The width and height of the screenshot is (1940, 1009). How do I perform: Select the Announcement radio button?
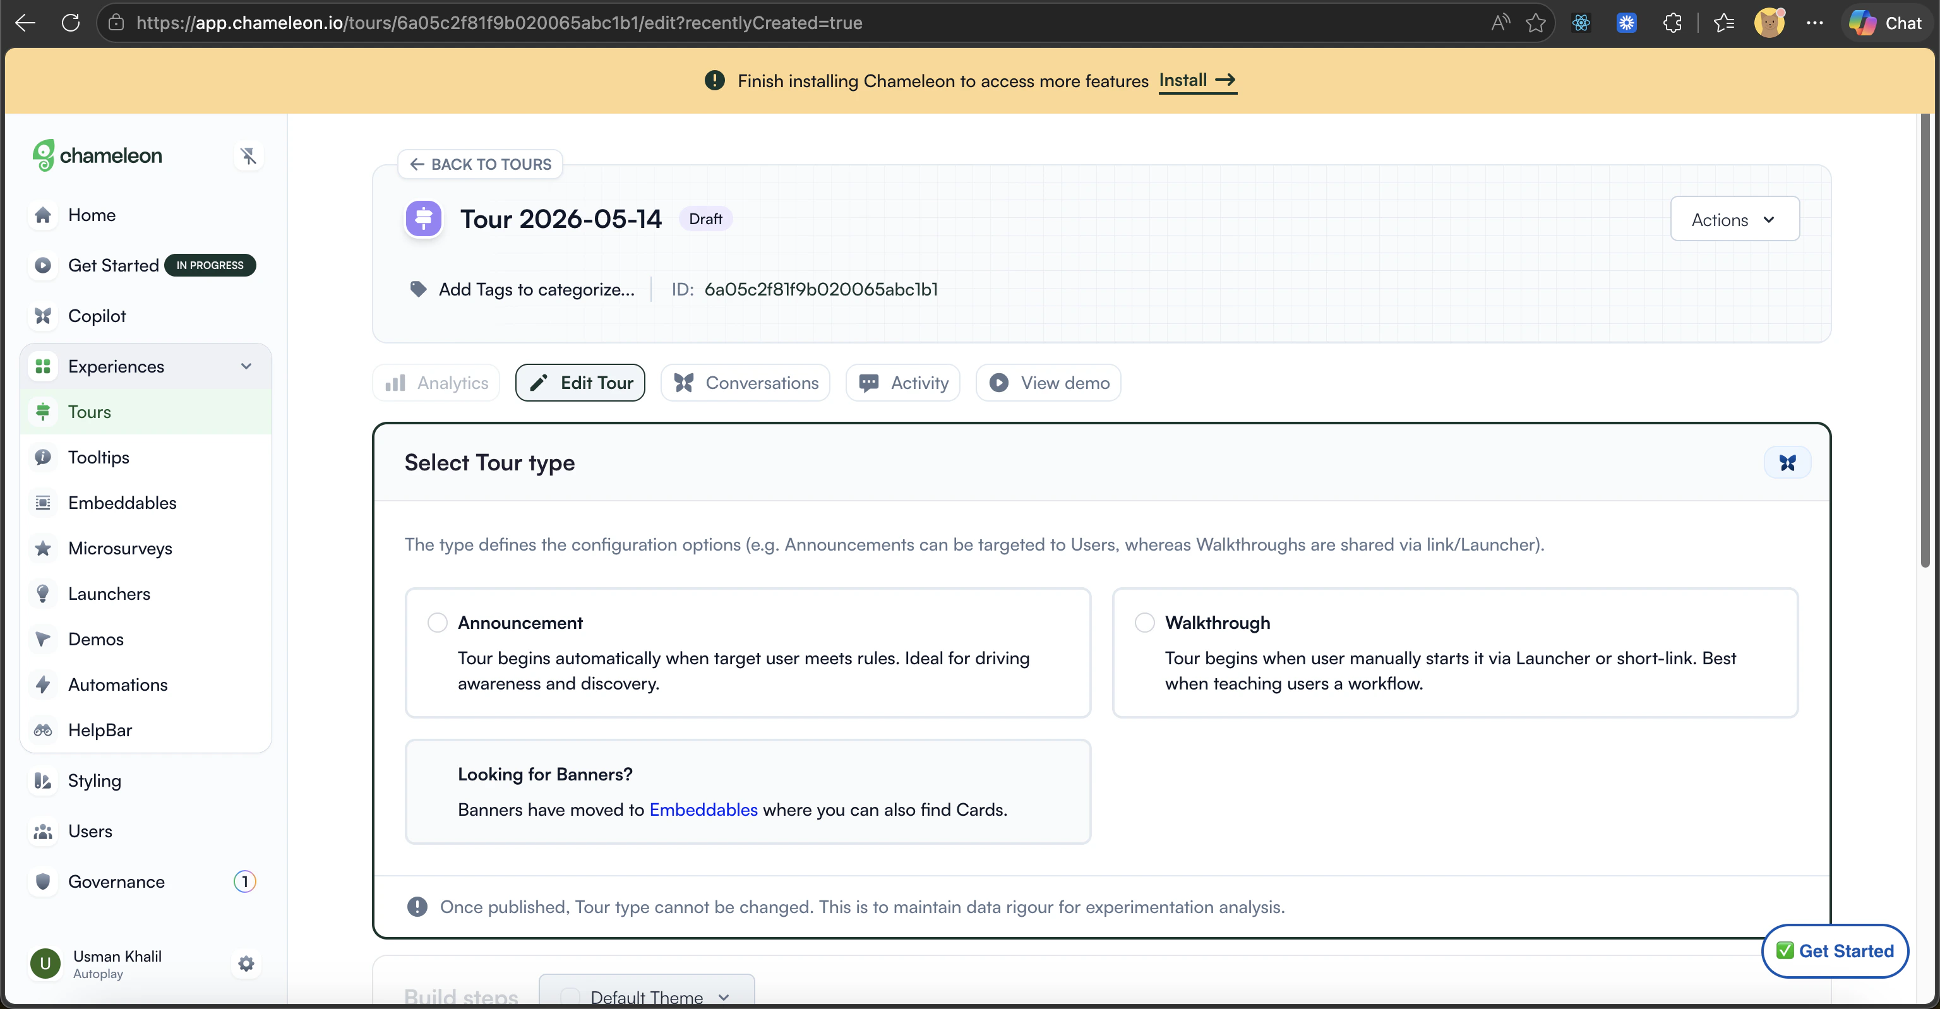(437, 623)
